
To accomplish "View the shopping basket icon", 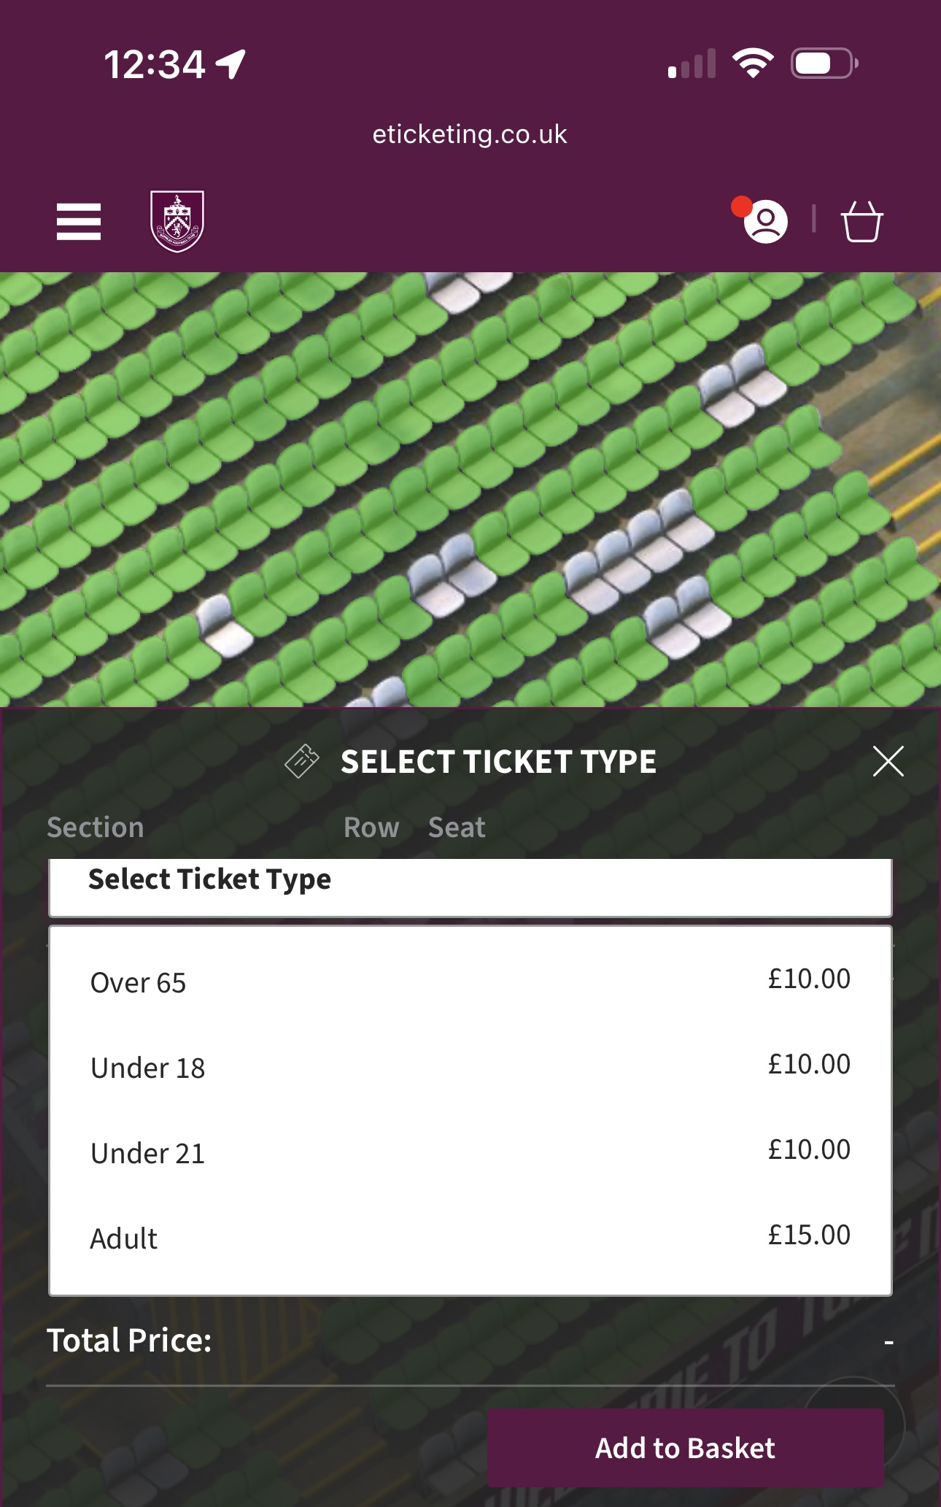I will pyautogui.click(x=862, y=222).
